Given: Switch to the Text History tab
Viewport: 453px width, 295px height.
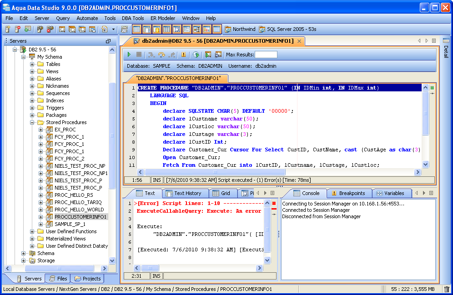Looking at the screenshot, I should coord(187,193).
